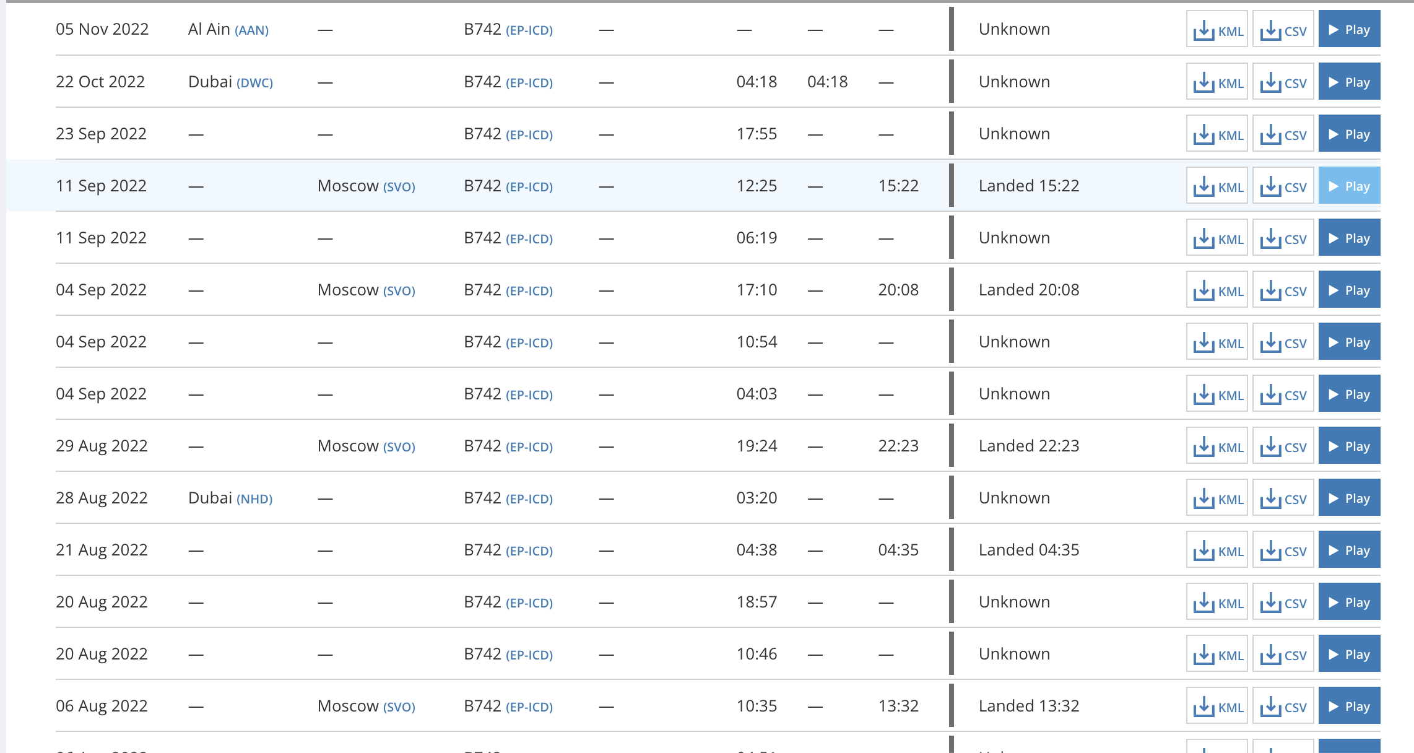Download CSV for 22 Oct 2022 flight
The width and height of the screenshot is (1414, 753).
1283,81
